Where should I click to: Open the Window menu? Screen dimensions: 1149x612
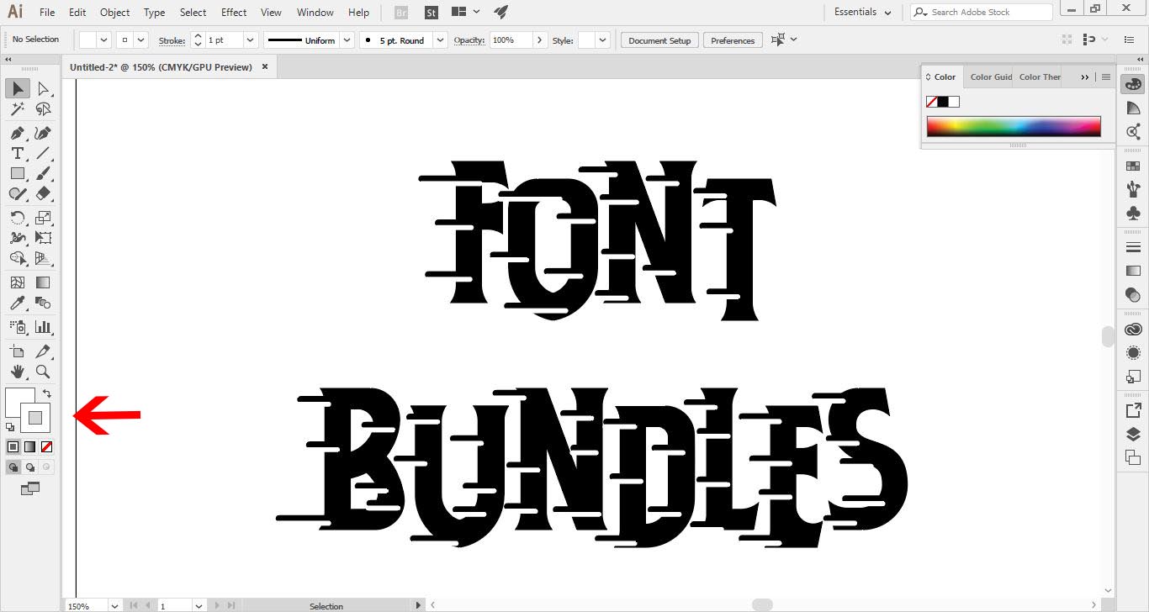point(315,12)
